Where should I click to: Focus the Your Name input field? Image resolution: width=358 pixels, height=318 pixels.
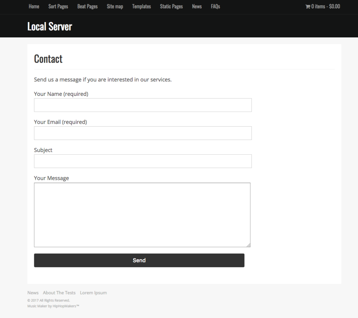[x=143, y=105]
